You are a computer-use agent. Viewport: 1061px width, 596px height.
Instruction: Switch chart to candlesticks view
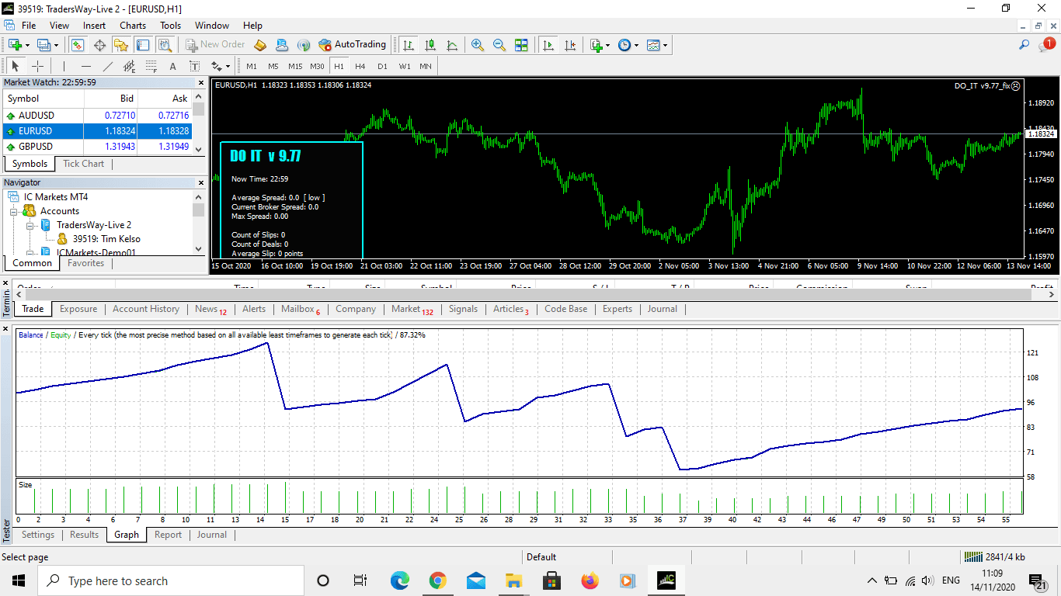pos(430,45)
